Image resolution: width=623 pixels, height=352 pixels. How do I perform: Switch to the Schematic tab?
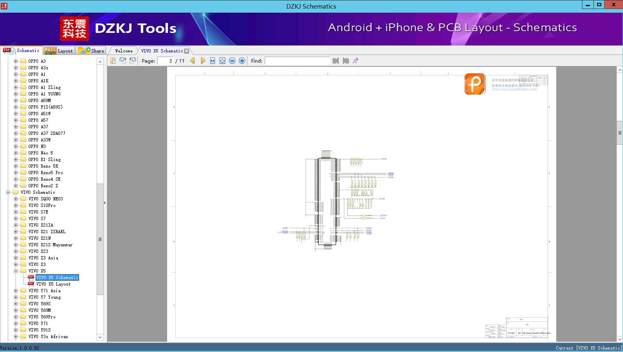[21, 50]
